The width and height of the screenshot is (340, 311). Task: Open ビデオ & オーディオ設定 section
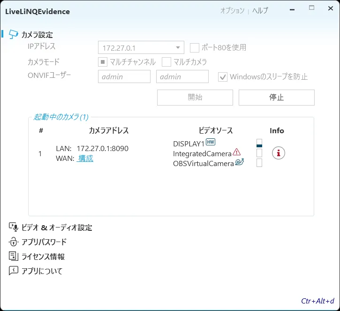(57, 228)
